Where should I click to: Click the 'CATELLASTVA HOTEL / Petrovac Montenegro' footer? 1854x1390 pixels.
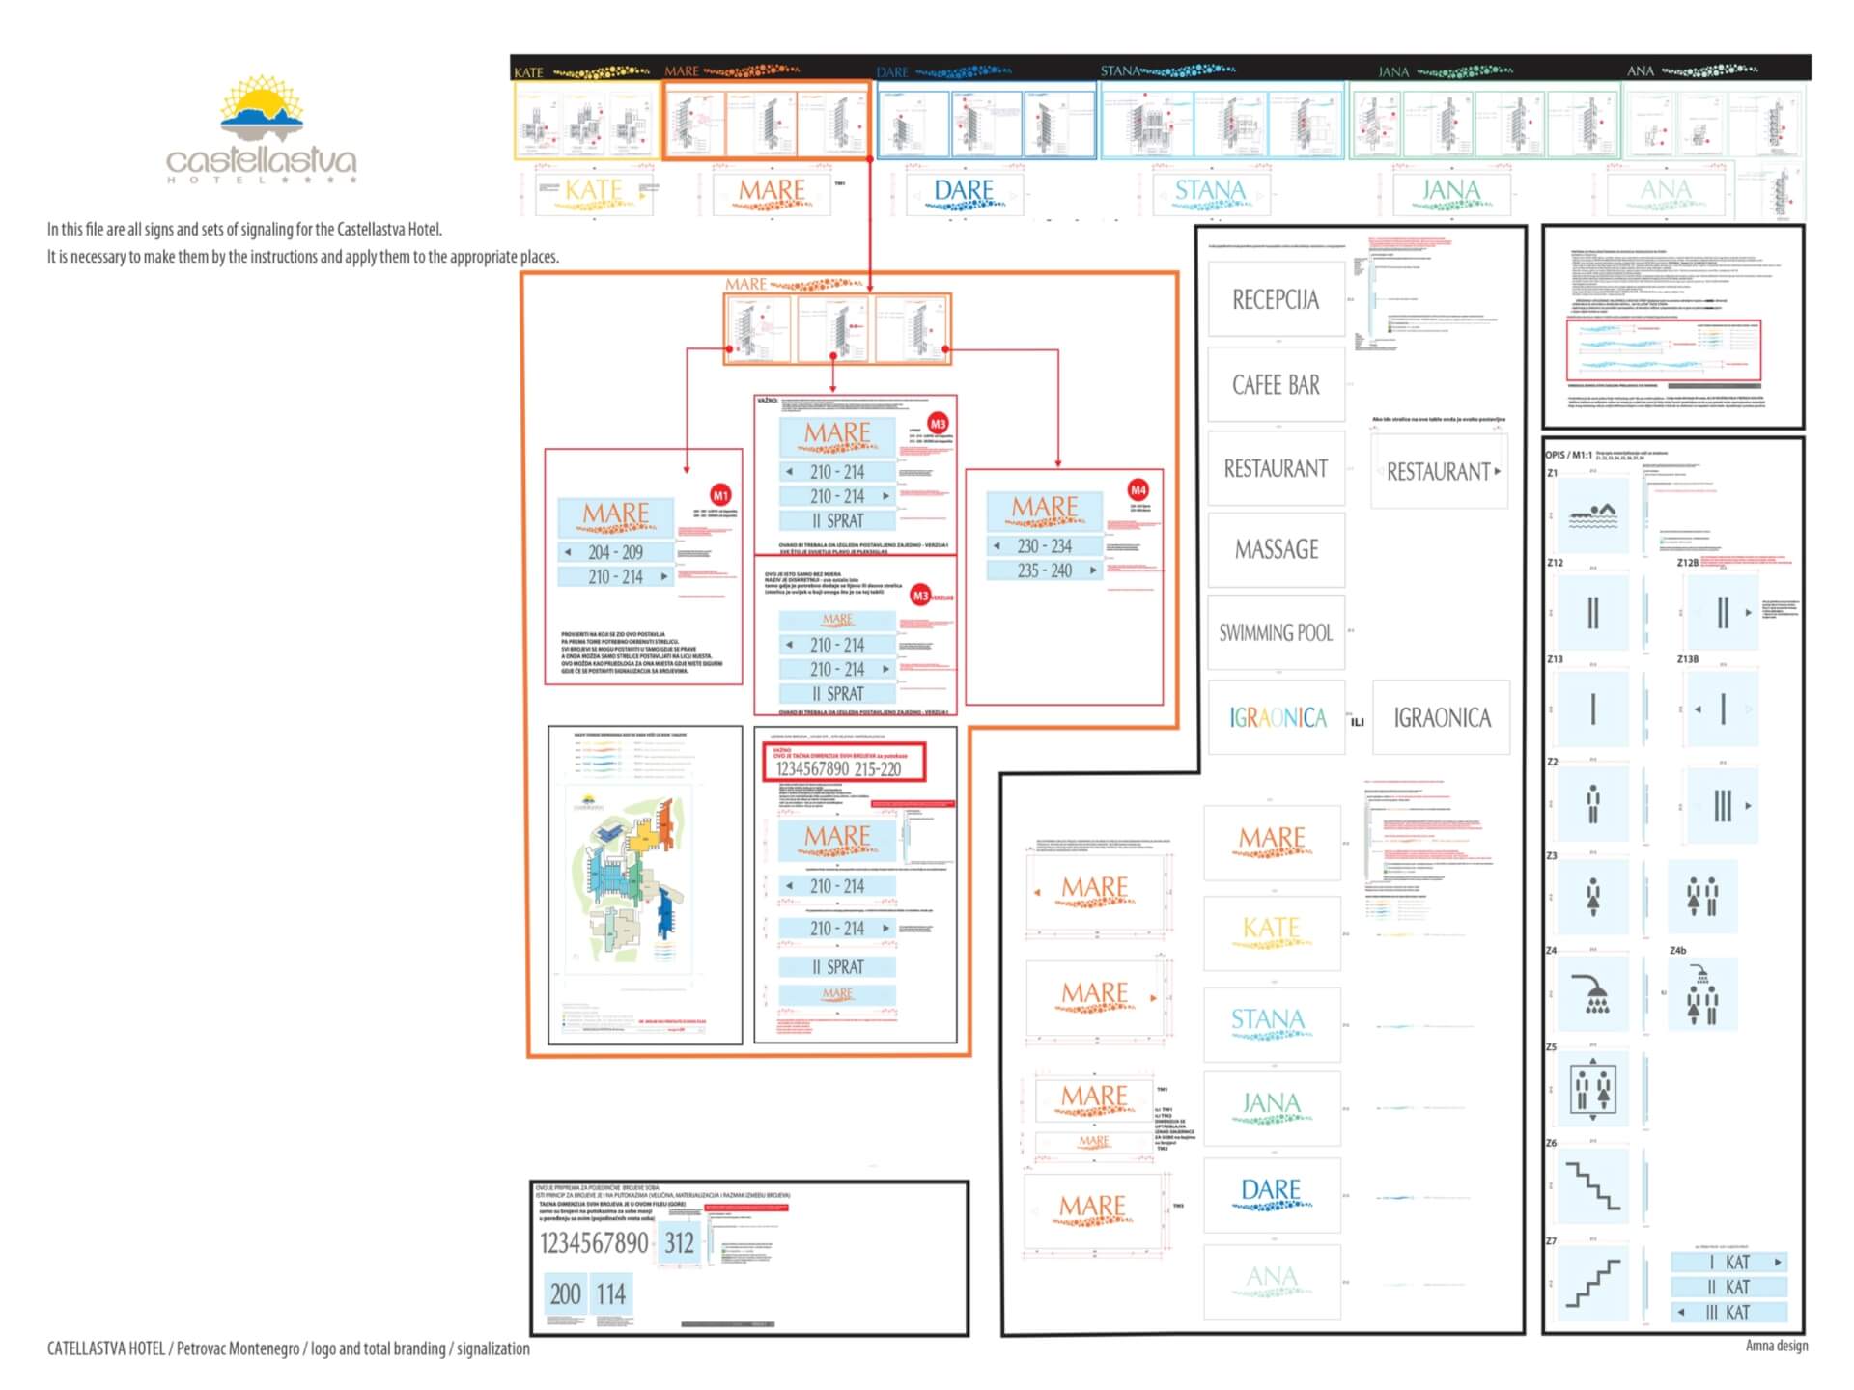[289, 1348]
